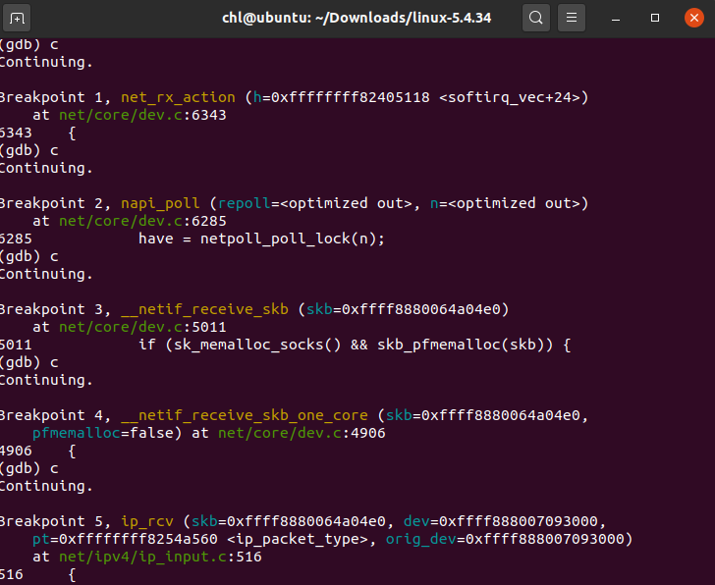This screenshot has width=715, height=585.
Task: Click Breakpoint 4 label
Action: pyautogui.click(x=51, y=415)
